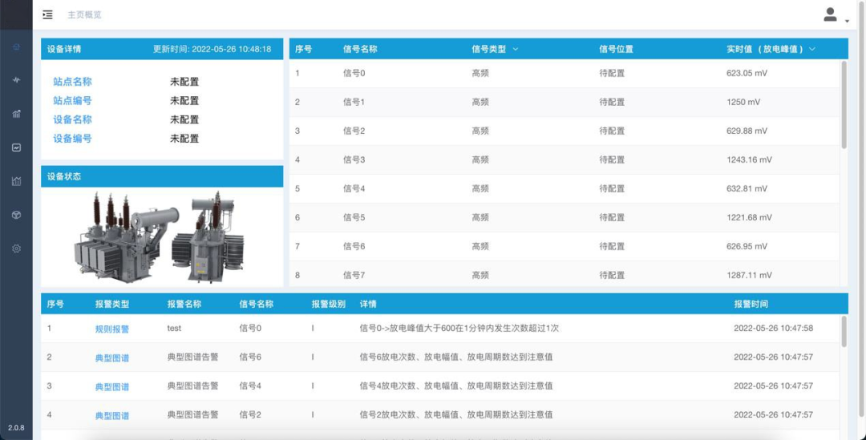Screen dimensions: 866x440
Task: Click the 信号名称 header in signal table
Action: click(360, 49)
